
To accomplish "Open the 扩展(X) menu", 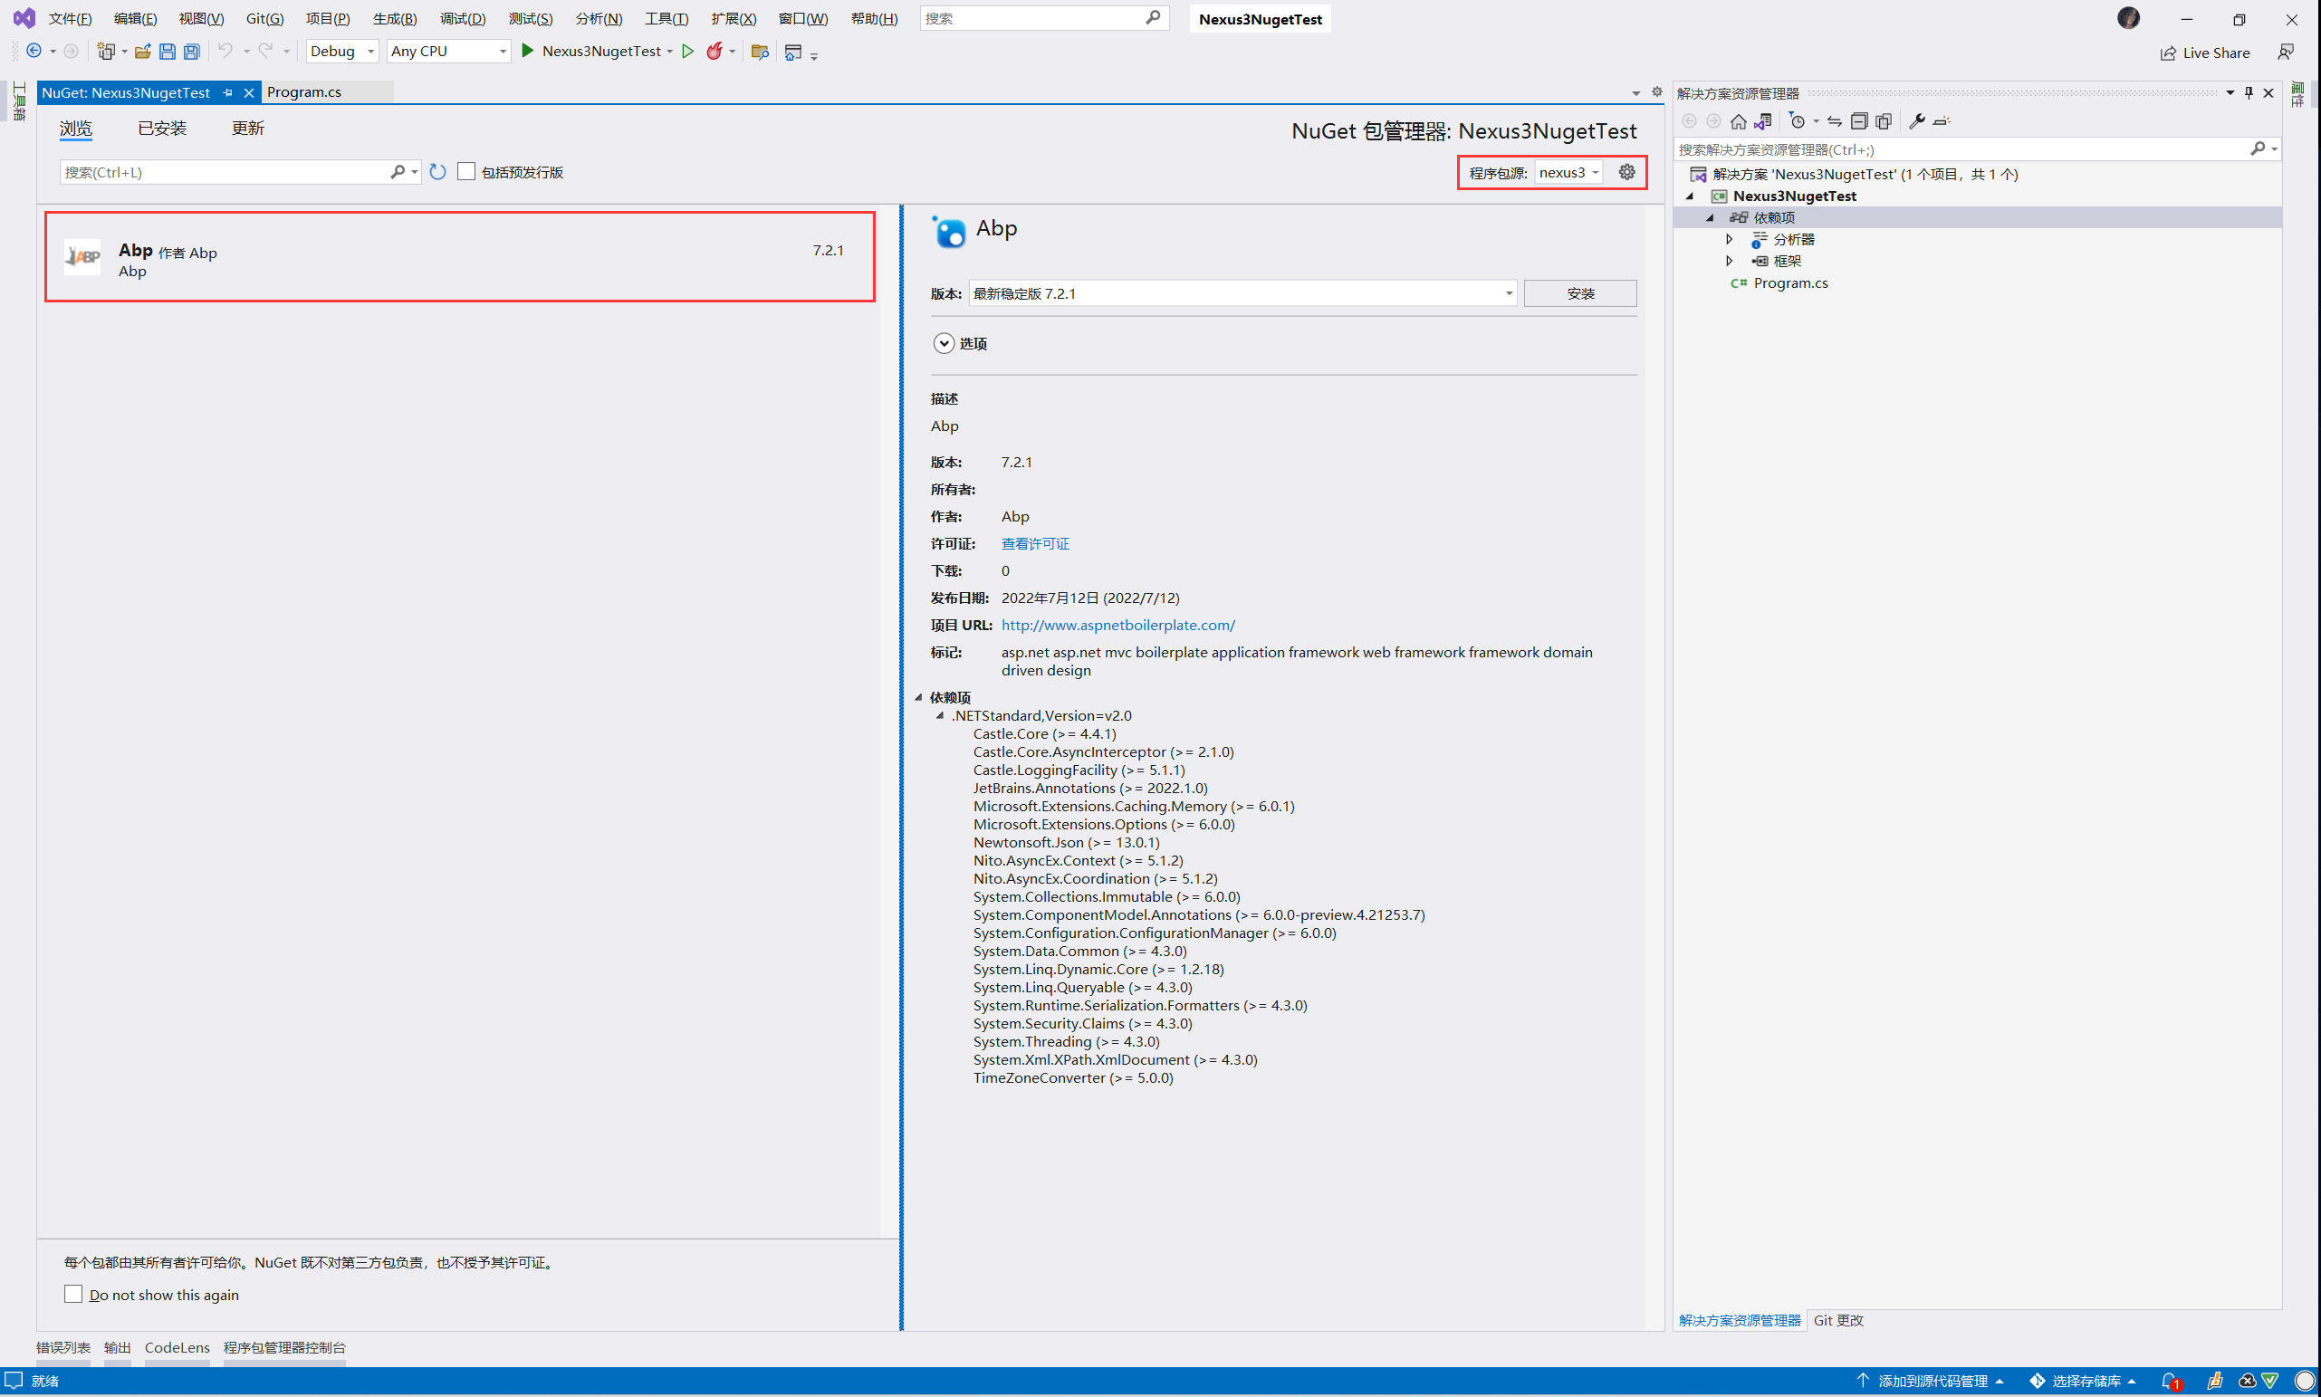I will coord(734,19).
